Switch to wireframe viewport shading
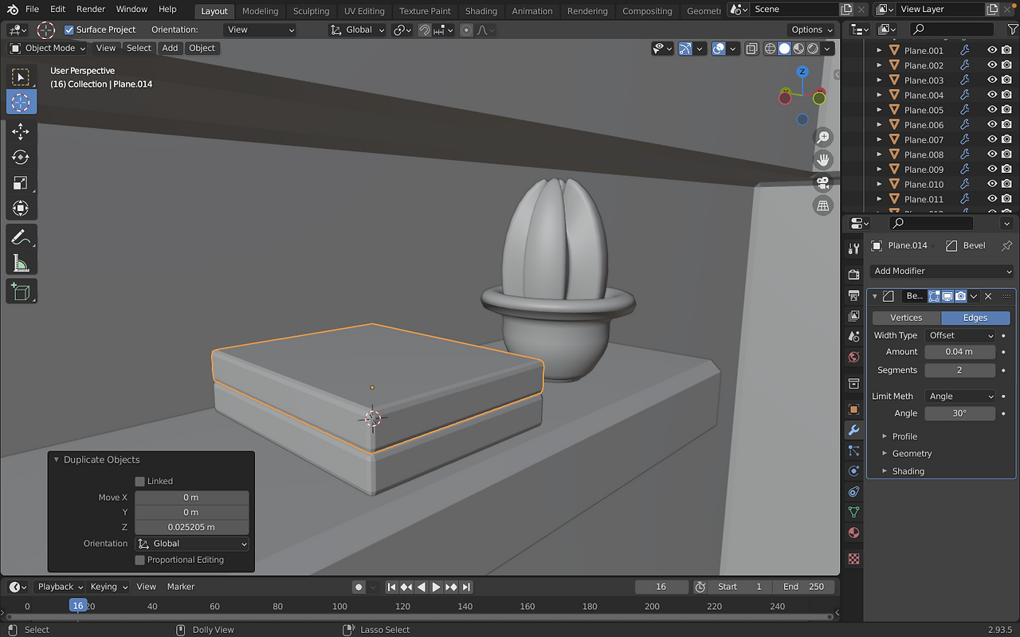This screenshot has width=1020, height=637. tap(770, 49)
